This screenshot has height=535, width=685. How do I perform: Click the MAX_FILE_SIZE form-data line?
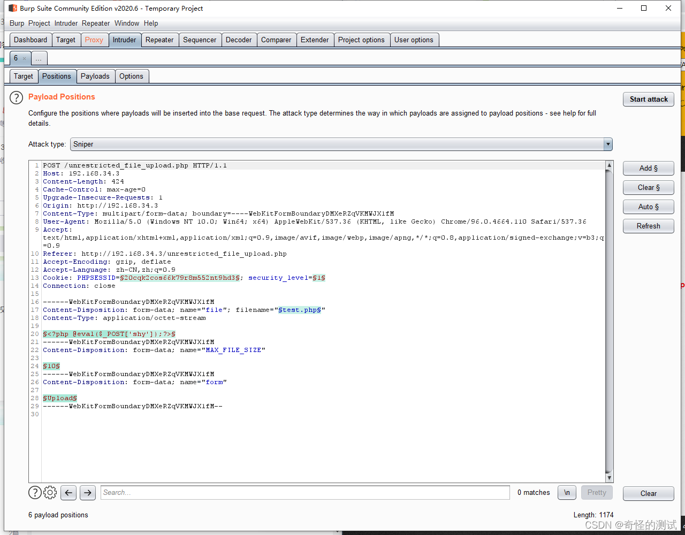pos(154,350)
